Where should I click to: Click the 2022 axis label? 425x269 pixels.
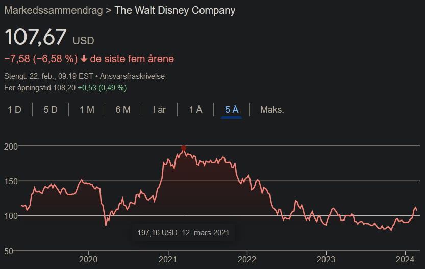(247, 259)
